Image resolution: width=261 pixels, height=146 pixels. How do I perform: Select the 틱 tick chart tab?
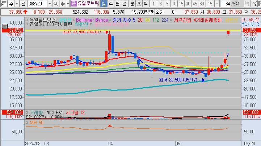pos(146,4)
